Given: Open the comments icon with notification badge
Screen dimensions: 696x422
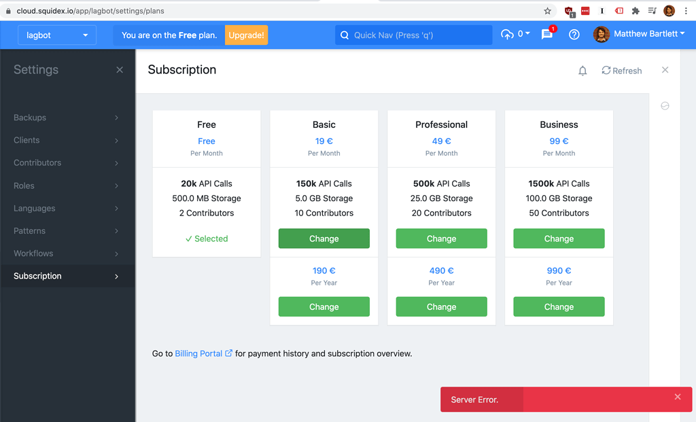Looking at the screenshot, I should coord(547,35).
